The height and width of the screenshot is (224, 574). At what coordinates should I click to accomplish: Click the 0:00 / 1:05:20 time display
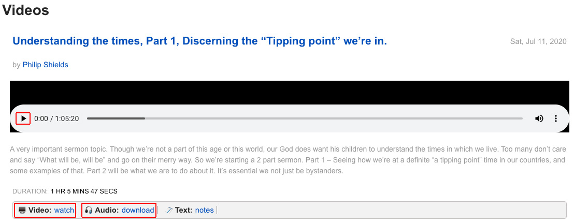click(x=56, y=118)
